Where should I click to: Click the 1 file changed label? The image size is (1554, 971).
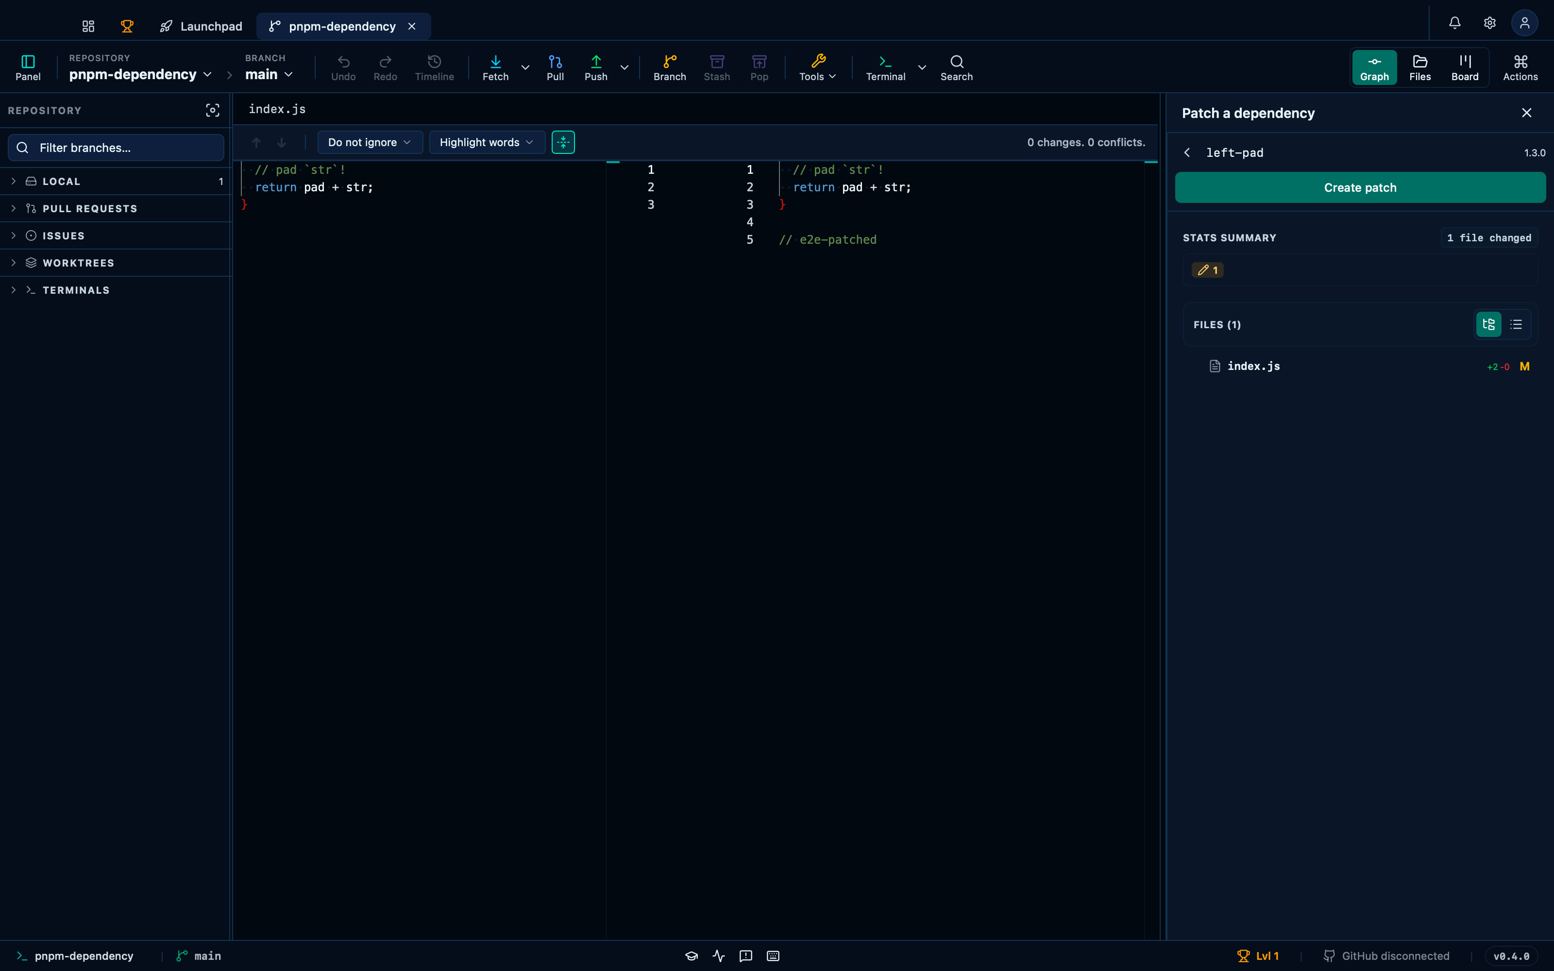point(1488,237)
